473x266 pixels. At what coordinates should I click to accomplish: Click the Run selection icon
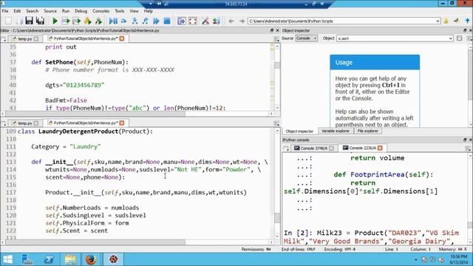click(87, 21)
